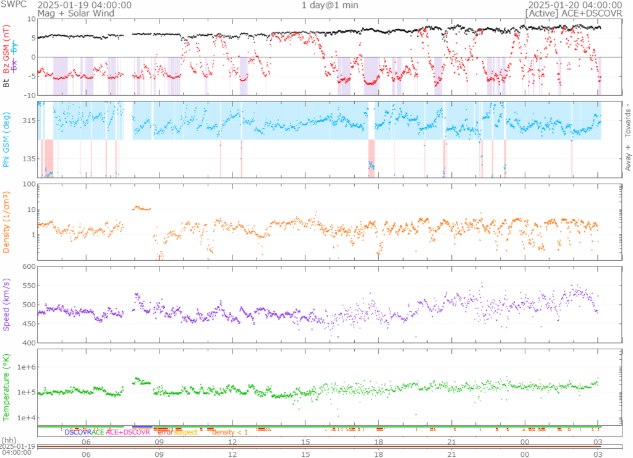Click the yellow 'suspect' flag legend key
Image resolution: width=633 pixels, height=458 pixels.
pos(185,432)
